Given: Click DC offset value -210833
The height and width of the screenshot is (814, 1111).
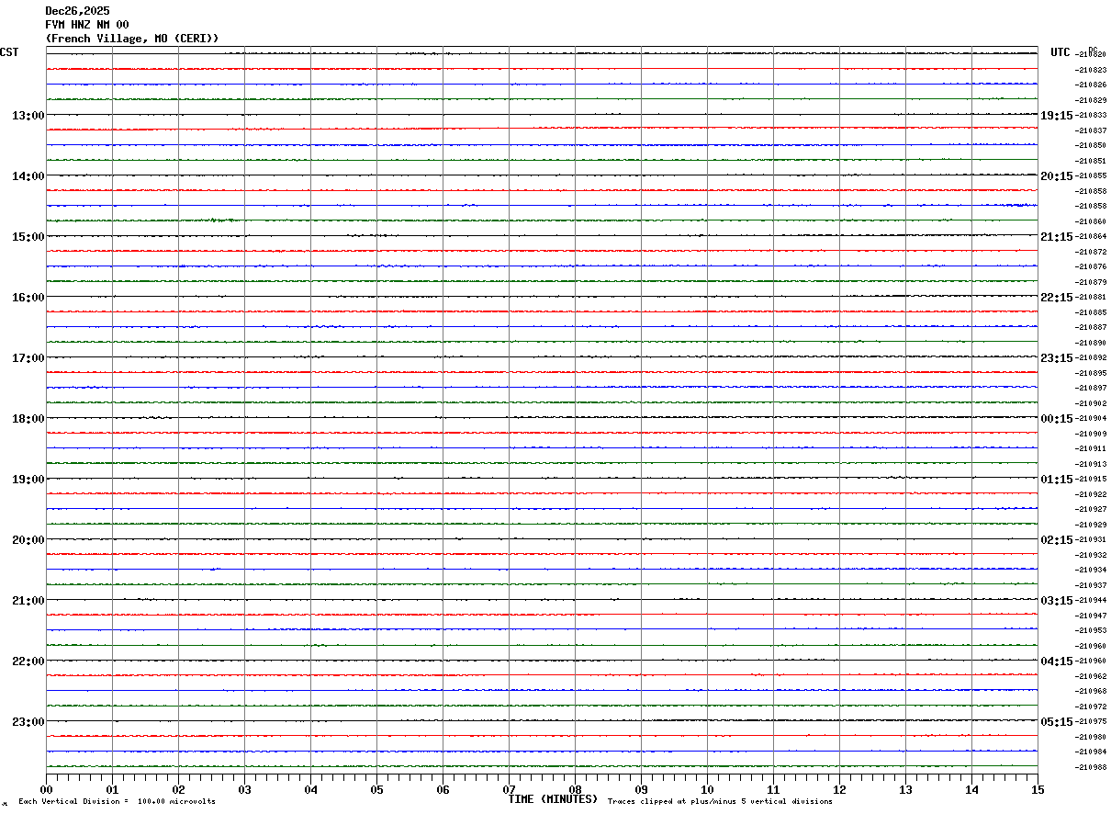Looking at the screenshot, I should pyautogui.click(x=1091, y=115).
